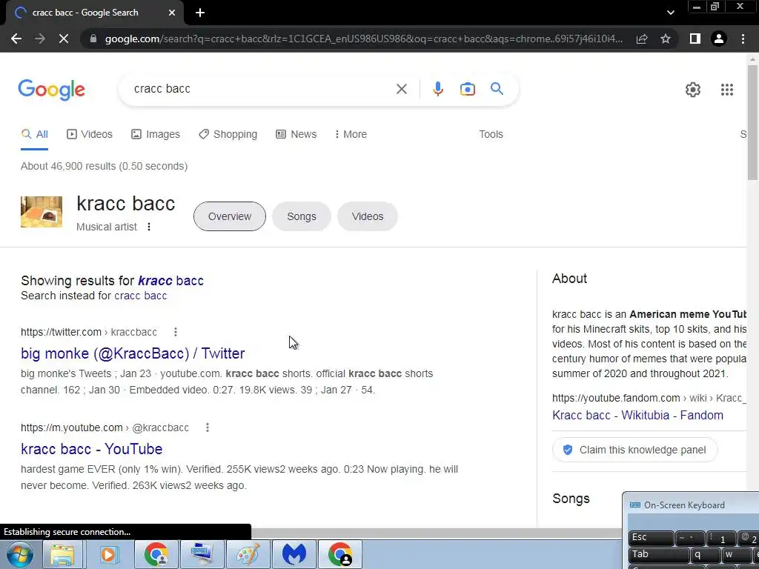Click the tilde key on On-Screen Keyboard

point(690,538)
